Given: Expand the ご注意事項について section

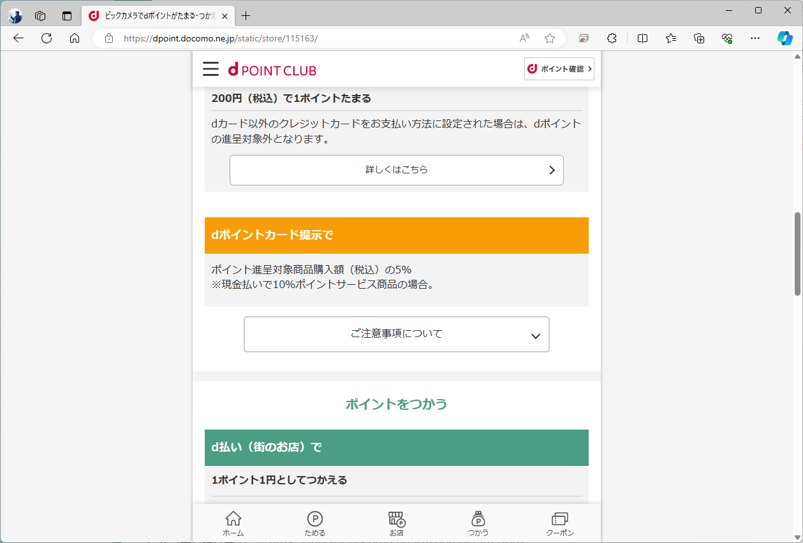Looking at the screenshot, I should tap(397, 334).
